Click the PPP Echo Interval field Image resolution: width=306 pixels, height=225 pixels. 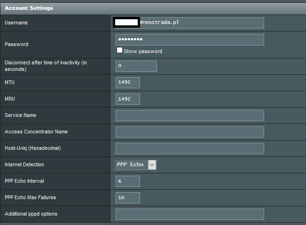127,181
